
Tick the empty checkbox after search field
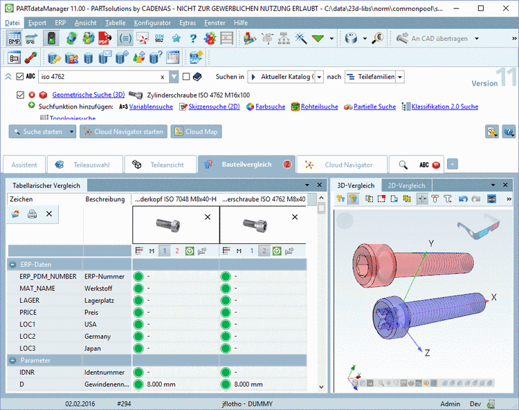[186, 76]
